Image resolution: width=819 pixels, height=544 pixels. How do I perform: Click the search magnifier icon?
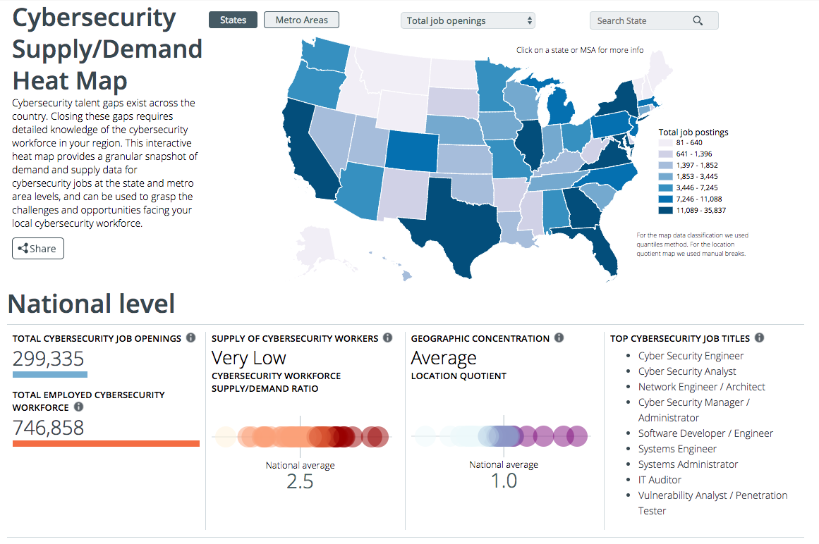click(698, 20)
